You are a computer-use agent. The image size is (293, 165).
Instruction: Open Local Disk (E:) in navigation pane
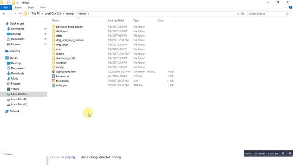[x=19, y=104]
